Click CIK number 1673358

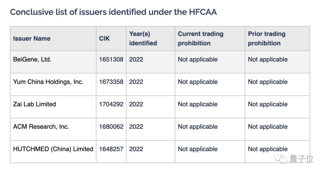pyautogui.click(x=111, y=82)
